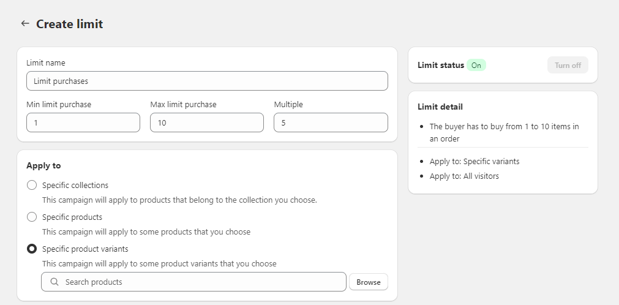Click the back arrow beside Create limit

[x=25, y=24]
